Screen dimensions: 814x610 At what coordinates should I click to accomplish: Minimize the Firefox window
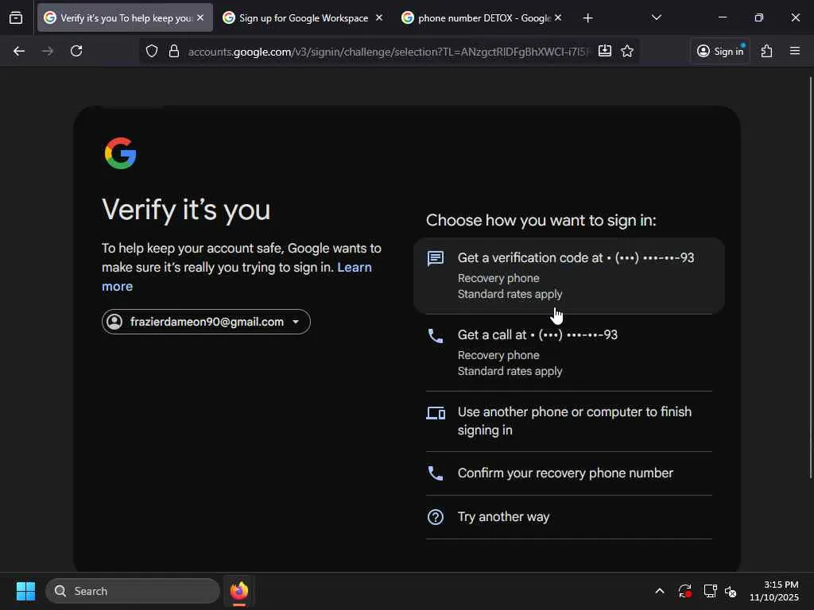point(722,18)
